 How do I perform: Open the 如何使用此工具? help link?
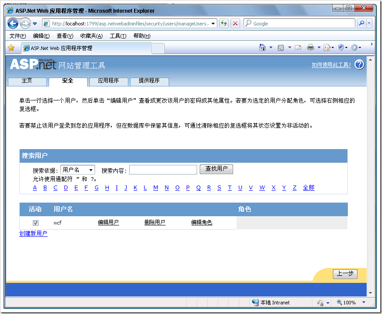331,64
